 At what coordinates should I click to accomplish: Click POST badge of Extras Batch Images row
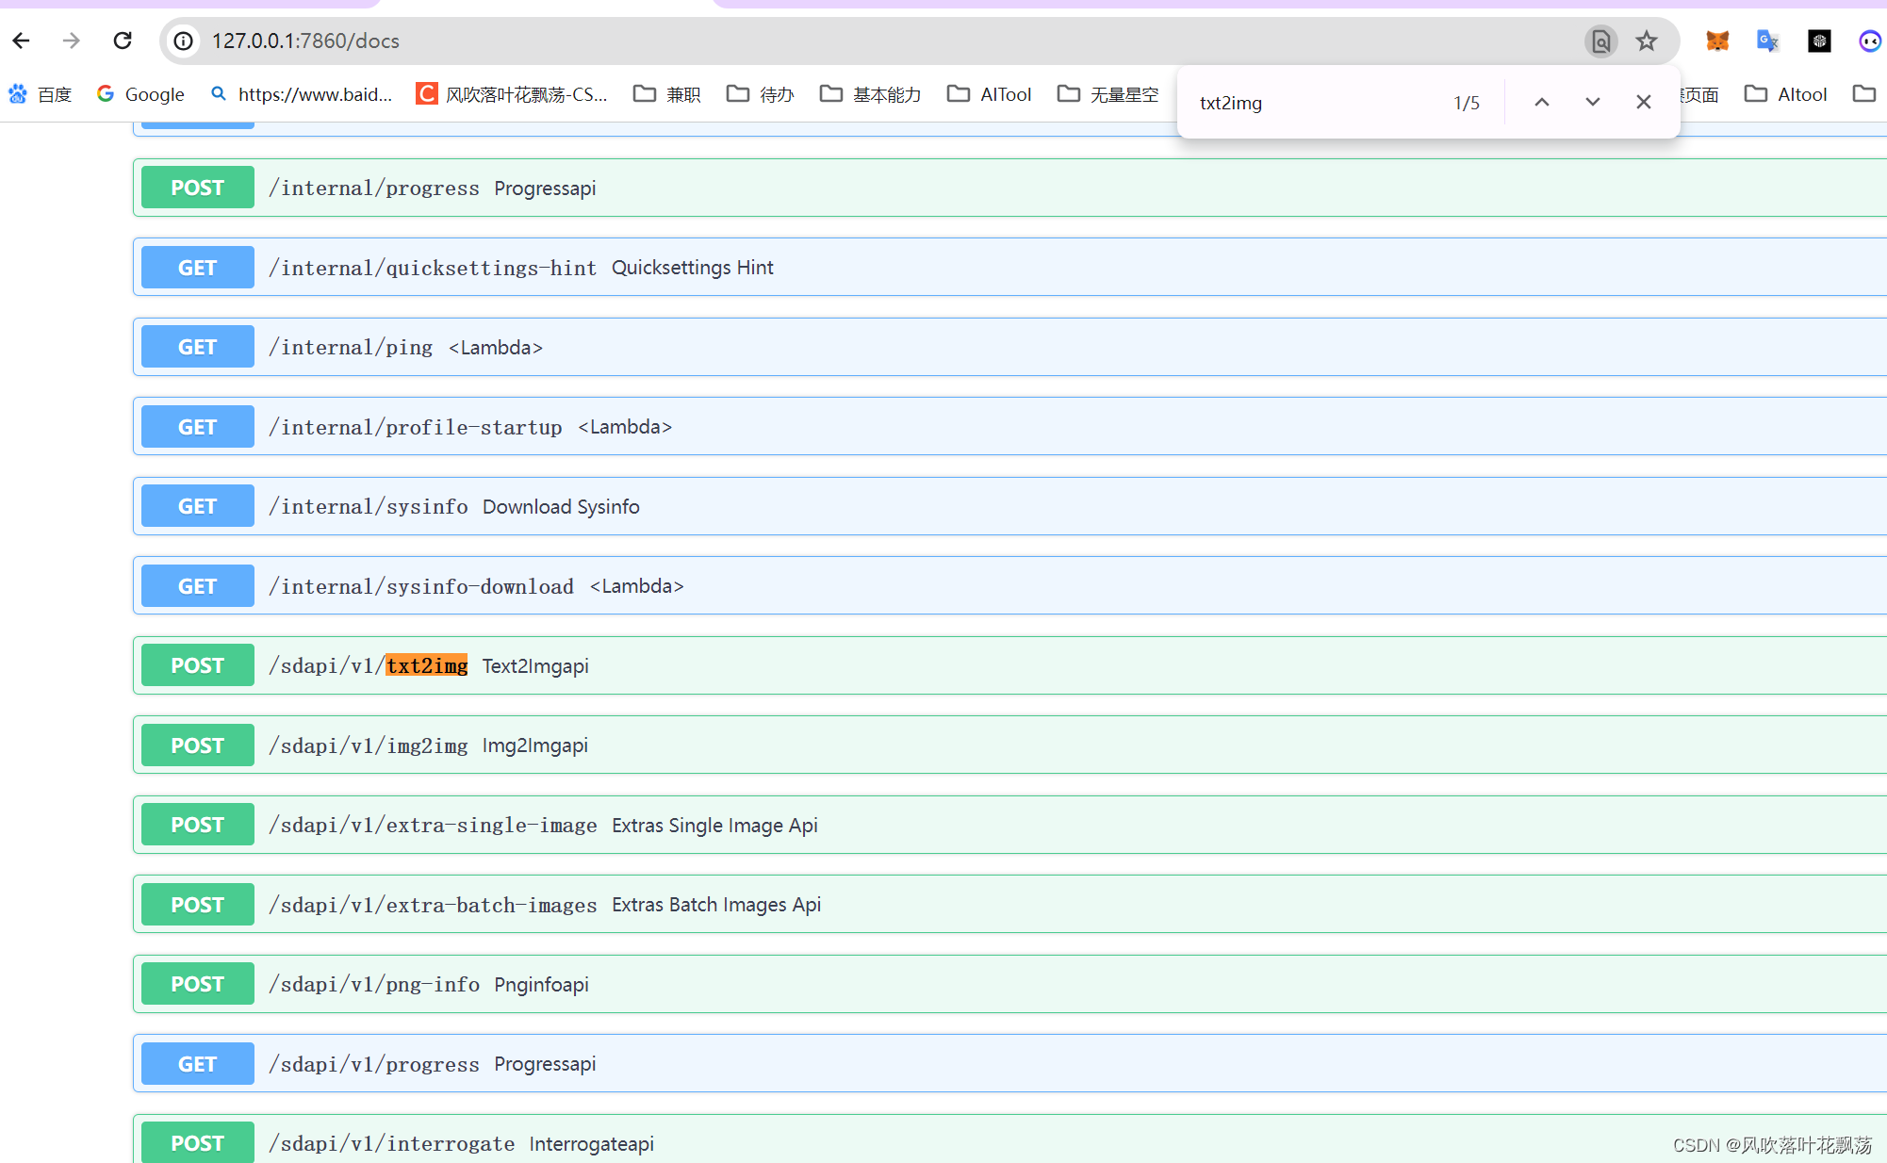[198, 905]
